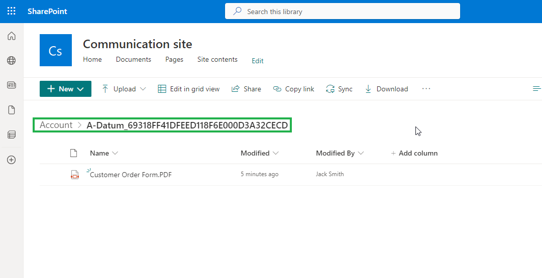542x278 pixels.
Task: Open the News icon in left rail
Action: click(12, 85)
